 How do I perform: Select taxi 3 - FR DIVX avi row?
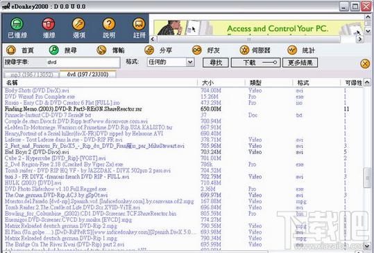[x=184, y=177]
